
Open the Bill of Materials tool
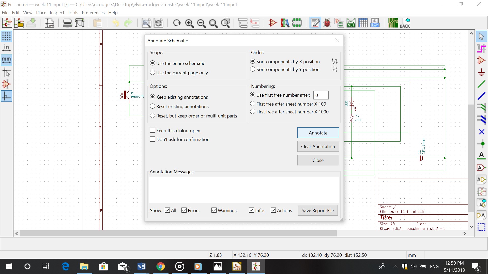[x=375, y=23]
